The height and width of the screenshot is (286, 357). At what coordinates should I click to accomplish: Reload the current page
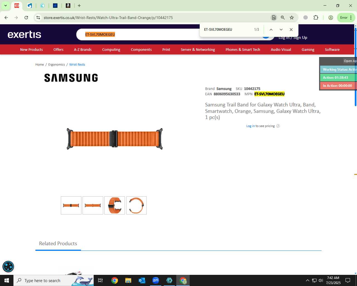tap(26, 18)
